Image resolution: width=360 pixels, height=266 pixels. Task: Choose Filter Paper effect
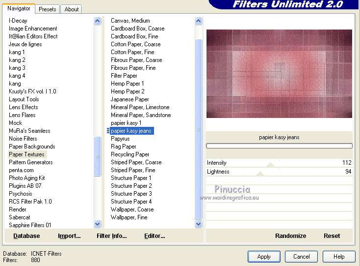124,76
